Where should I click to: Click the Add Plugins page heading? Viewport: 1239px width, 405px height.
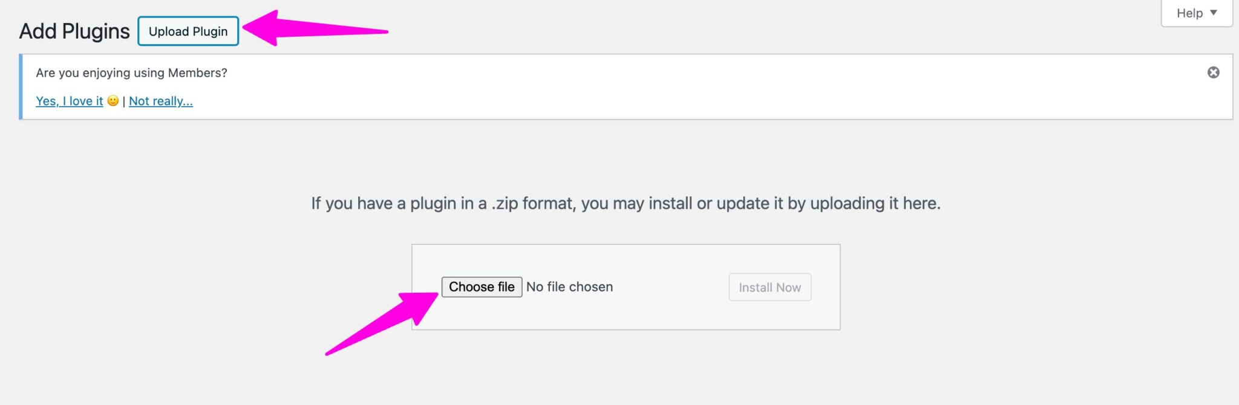74,31
